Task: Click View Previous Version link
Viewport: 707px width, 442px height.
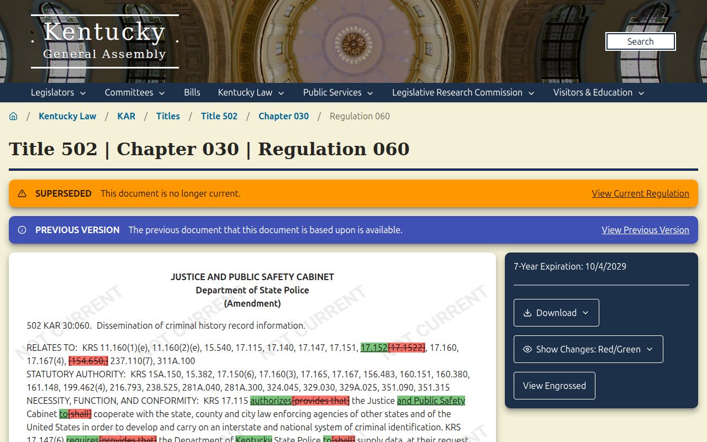Action: tap(646, 230)
